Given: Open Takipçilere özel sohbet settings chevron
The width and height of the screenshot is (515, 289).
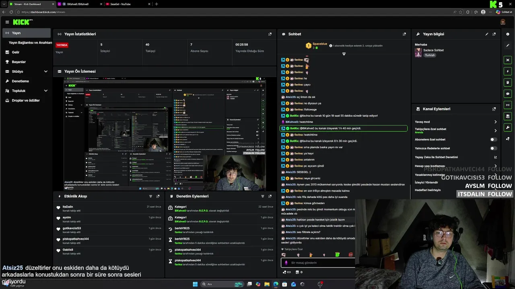Looking at the screenshot, I should [x=495, y=131].
